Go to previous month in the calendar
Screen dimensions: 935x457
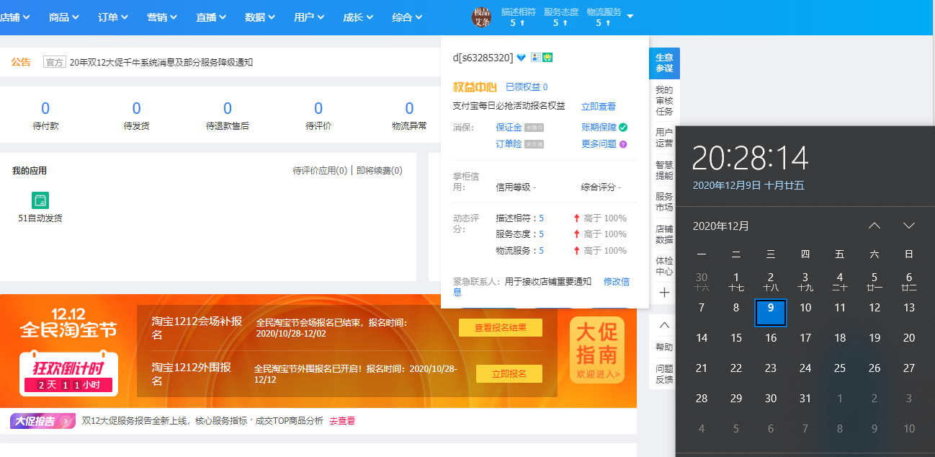[x=874, y=226]
